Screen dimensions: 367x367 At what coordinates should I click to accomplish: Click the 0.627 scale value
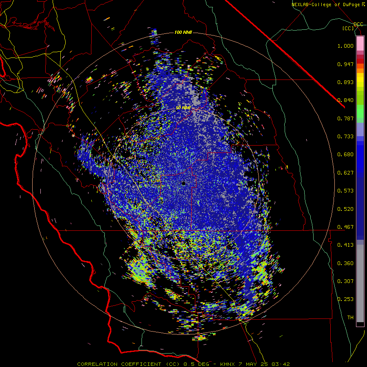(345, 173)
